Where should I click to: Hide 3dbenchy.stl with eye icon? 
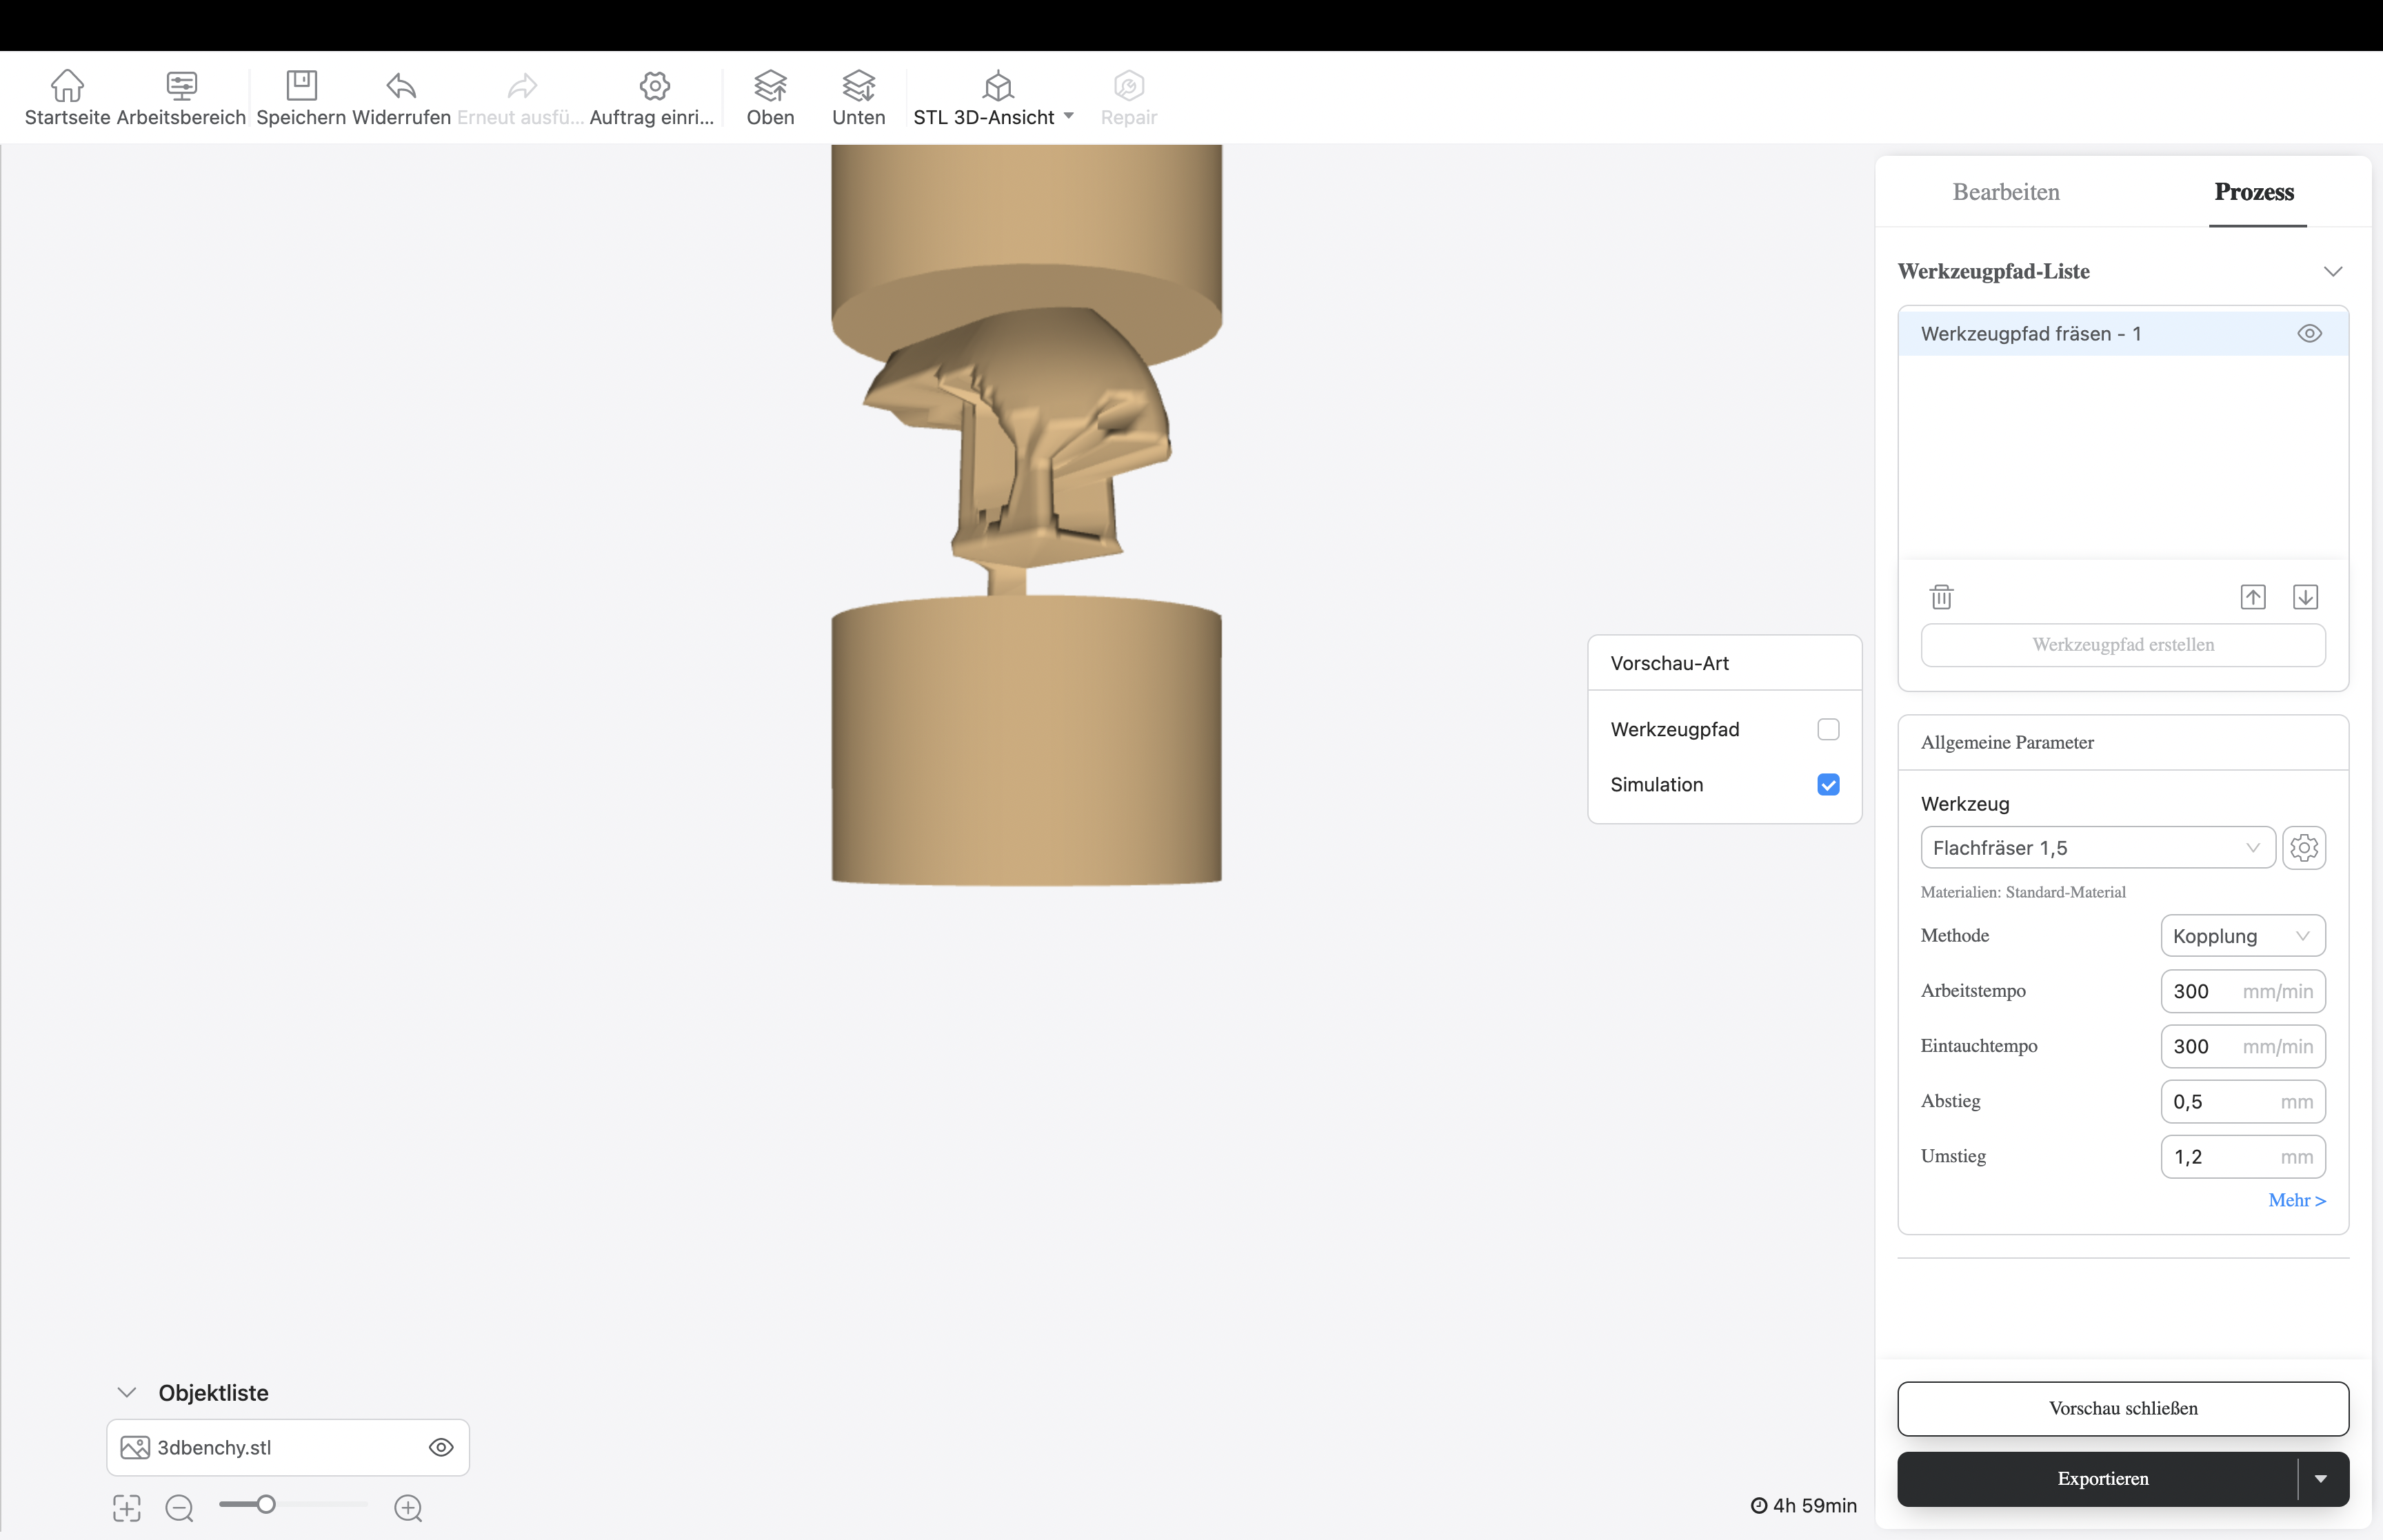click(x=441, y=1447)
